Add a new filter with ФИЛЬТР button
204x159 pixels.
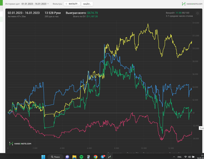pos(72,4)
